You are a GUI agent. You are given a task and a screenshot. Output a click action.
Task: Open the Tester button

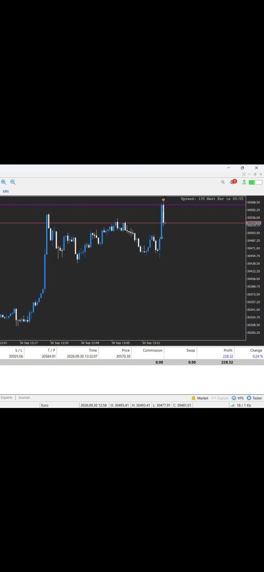click(x=254, y=398)
